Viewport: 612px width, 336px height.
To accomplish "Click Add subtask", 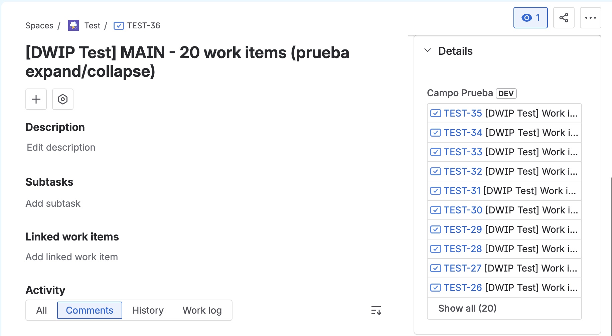I will pos(53,203).
